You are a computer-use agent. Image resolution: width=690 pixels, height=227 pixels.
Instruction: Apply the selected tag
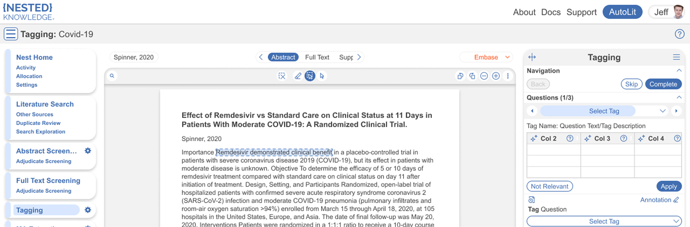pos(669,186)
